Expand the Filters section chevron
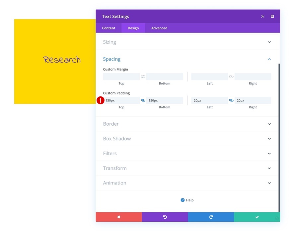Image resolution: width=292 pixels, height=233 pixels. tap(269, 154)
